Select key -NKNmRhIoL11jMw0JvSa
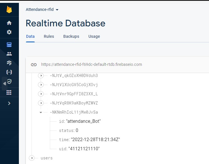This screenshot has height=164, width=209. 74,112
